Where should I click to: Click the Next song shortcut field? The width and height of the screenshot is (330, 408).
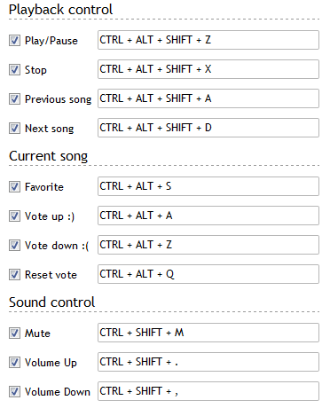click(x=208, y=128)
